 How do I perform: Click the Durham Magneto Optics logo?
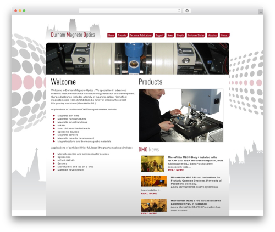(x=73, y=29)
